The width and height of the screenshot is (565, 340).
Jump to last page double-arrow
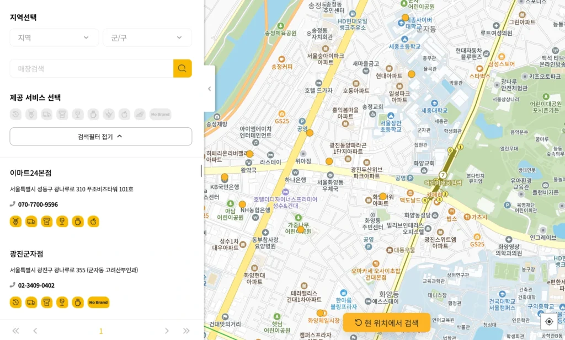186,331
